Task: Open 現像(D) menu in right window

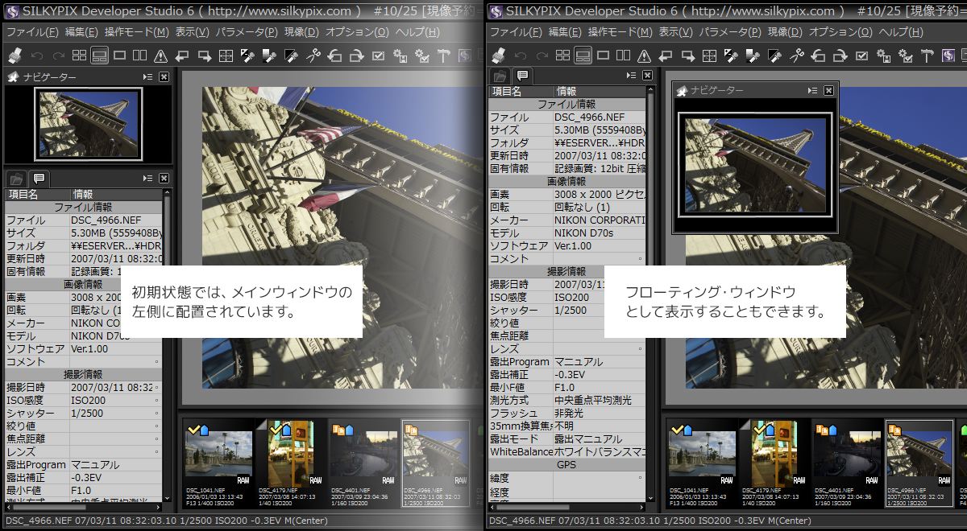Action: [785, 32]
